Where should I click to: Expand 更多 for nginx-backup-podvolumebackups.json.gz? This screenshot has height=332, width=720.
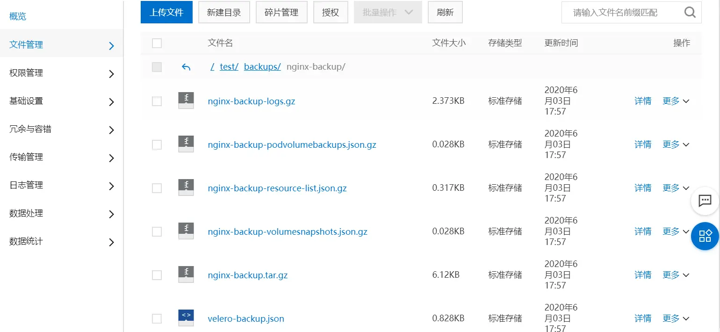676,144
